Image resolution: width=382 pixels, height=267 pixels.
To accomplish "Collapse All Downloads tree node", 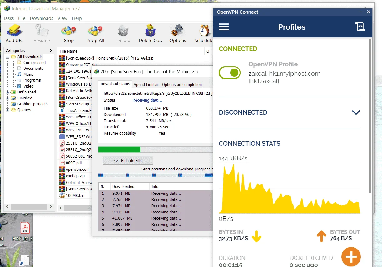I will (7, 57).
